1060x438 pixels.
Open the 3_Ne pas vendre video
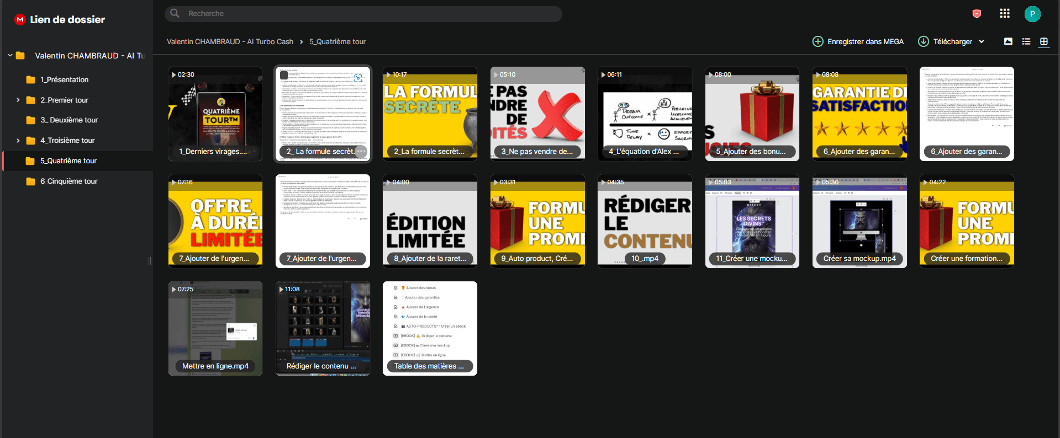coord(537,114)
